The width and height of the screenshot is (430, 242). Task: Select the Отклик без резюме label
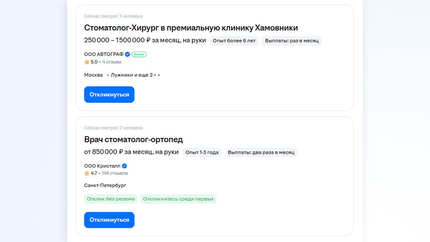111,199
